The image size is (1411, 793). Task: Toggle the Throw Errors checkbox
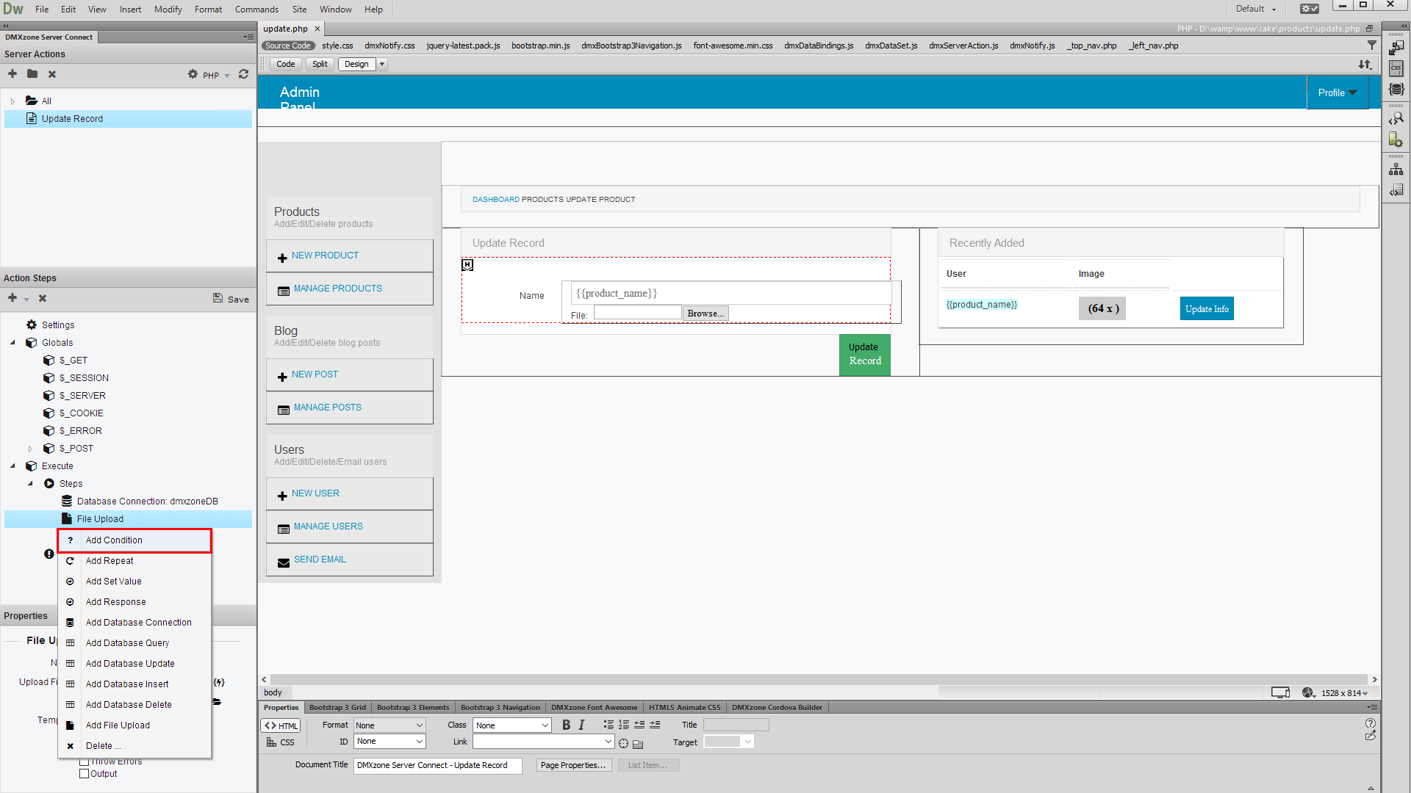coord(83,761)
